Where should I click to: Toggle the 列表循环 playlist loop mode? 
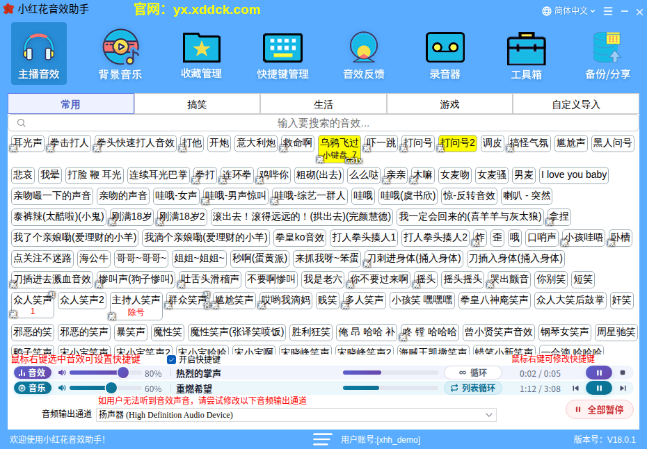pyautogui.click(x=473, y=388)
